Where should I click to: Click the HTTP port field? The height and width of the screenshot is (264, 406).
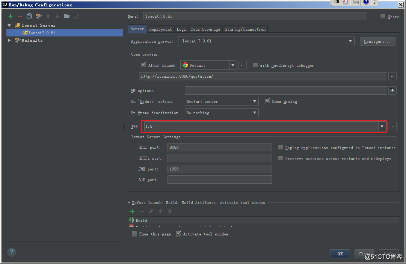click(x=220, y=147)
